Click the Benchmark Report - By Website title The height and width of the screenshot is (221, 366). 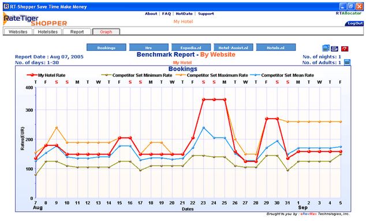point(186,54)
